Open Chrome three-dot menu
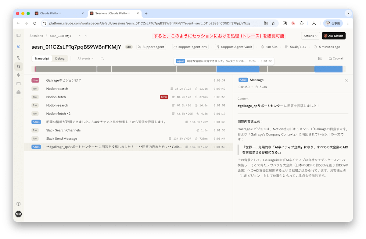 click(x=348, y=23)
